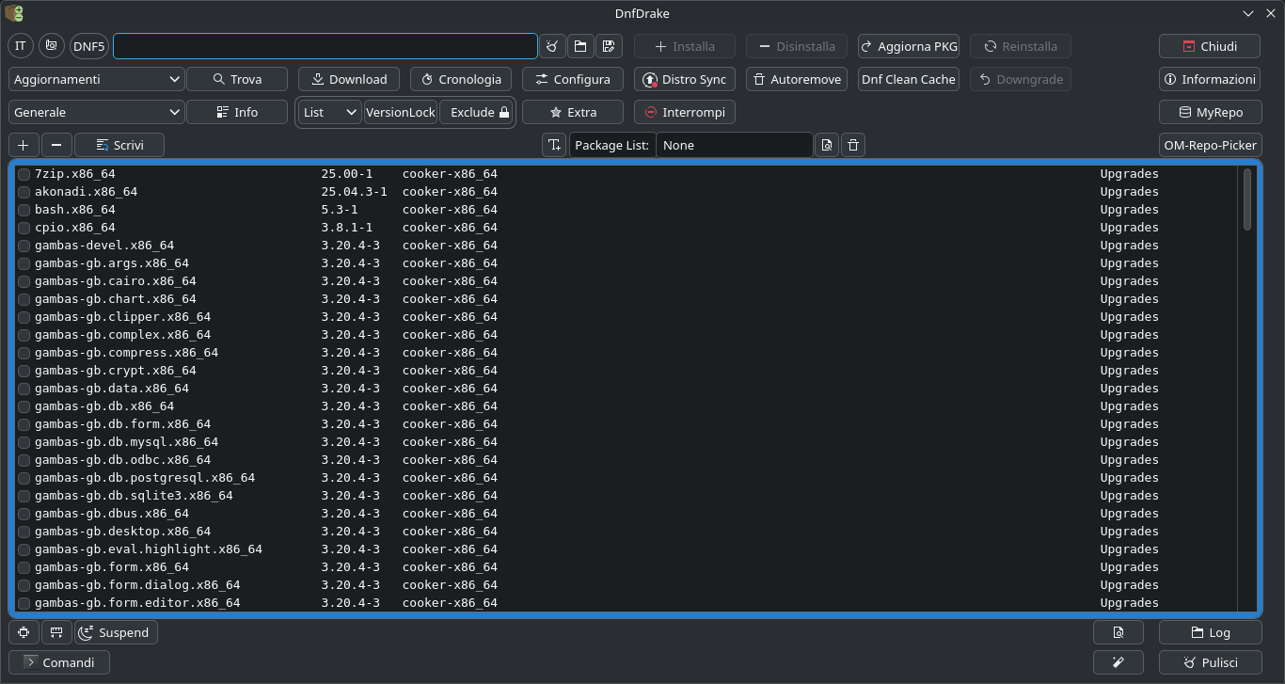Select the bash.x86_64 package checkbox
The height and width of the screenshot is (684, 1285).
pyautogui.click(x=24, y=210)
